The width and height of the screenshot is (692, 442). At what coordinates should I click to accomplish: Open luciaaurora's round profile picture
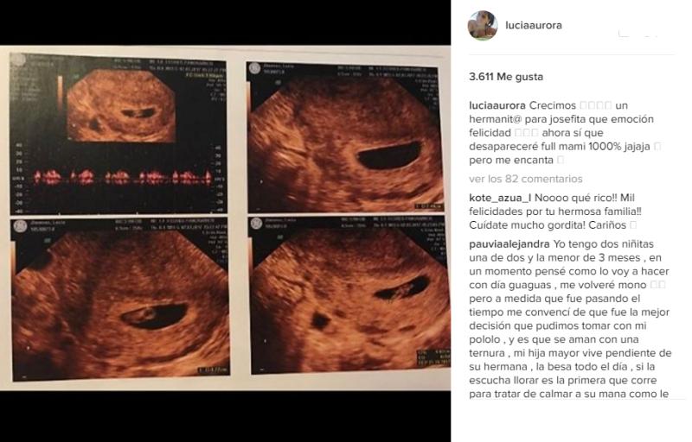coord(483,26)
